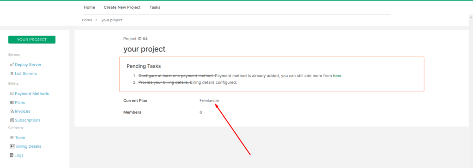This screenshot has width=473, height=168.
Task: Open Create New Project in top navigation
Action: point(122,7)
